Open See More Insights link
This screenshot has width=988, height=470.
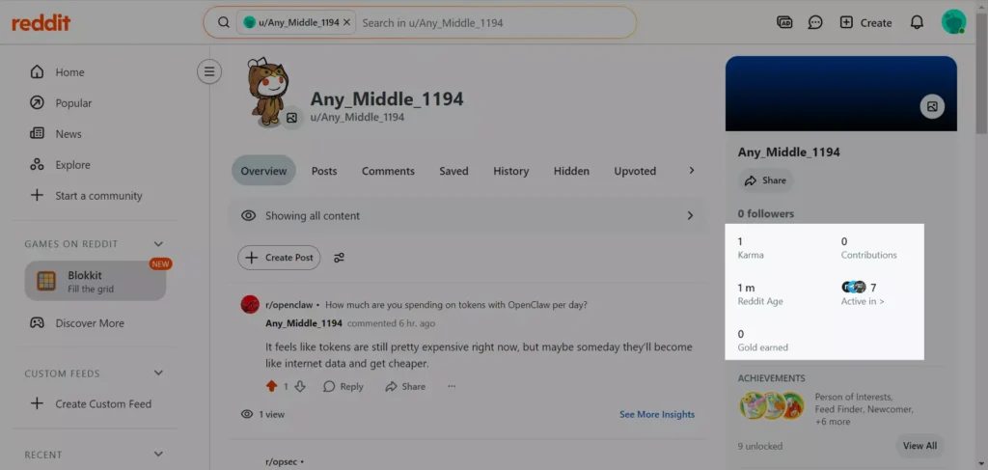point(656,414)
